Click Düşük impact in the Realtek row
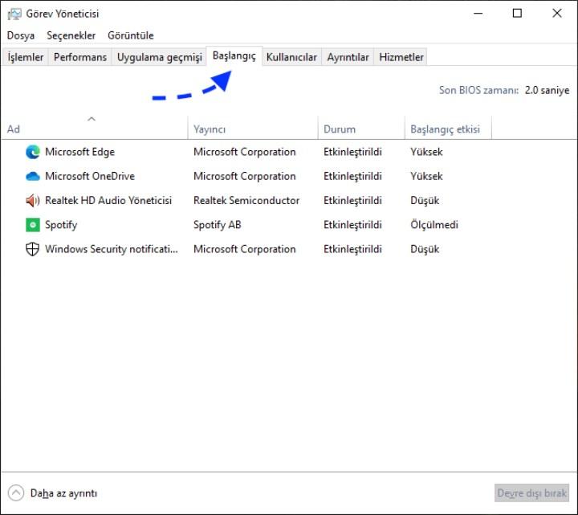Viewport: 578px width, 515px height. (x=425, y=201)
